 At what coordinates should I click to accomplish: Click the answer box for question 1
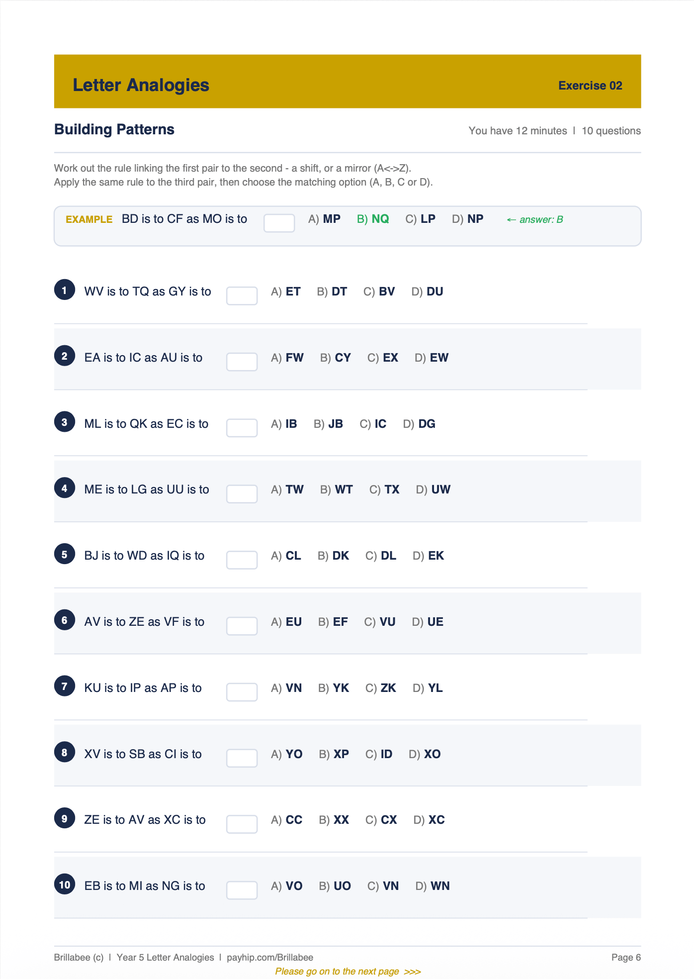242,295
